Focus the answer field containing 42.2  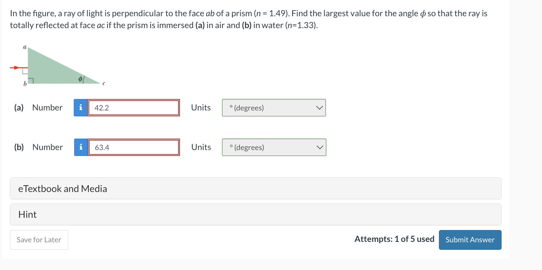click(134, 108)
